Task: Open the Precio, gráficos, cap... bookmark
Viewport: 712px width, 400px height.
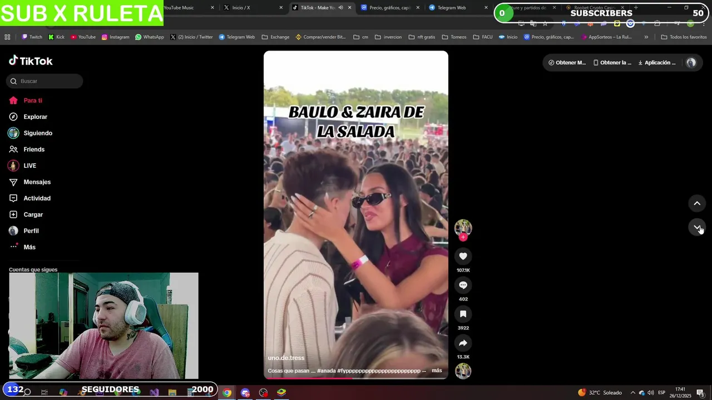Action: 549,37
